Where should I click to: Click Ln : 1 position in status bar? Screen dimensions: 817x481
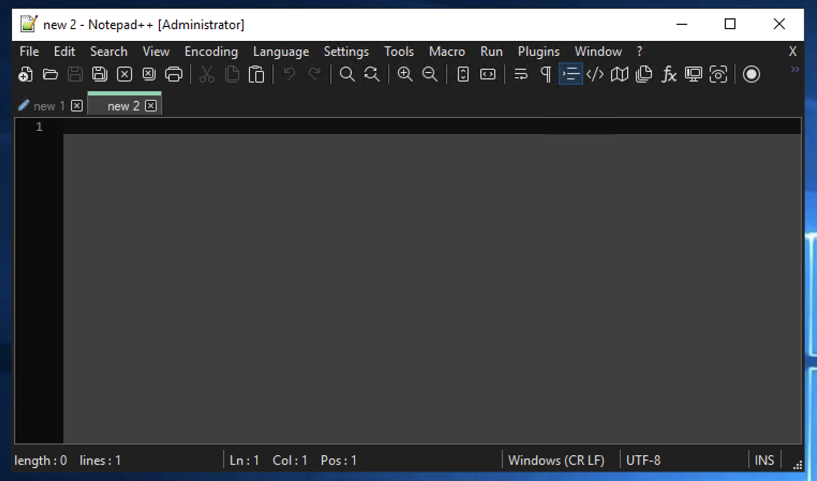click(244, 460)
